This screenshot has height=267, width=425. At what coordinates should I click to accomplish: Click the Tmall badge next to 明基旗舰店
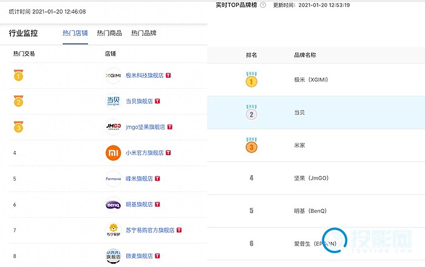point(157,204)
